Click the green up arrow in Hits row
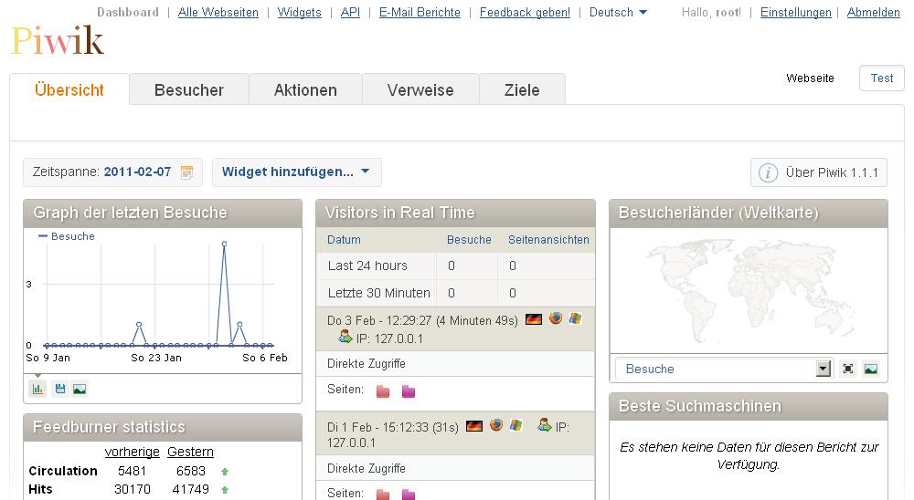The image size is (914, 500). pos(225,490)
